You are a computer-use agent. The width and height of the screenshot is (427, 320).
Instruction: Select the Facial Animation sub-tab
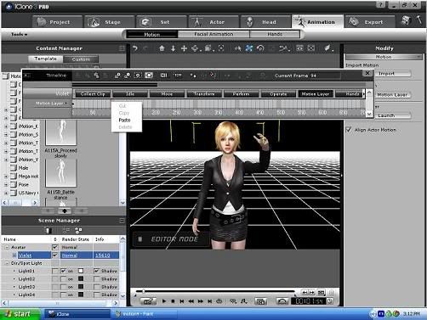tap(213, 34)
